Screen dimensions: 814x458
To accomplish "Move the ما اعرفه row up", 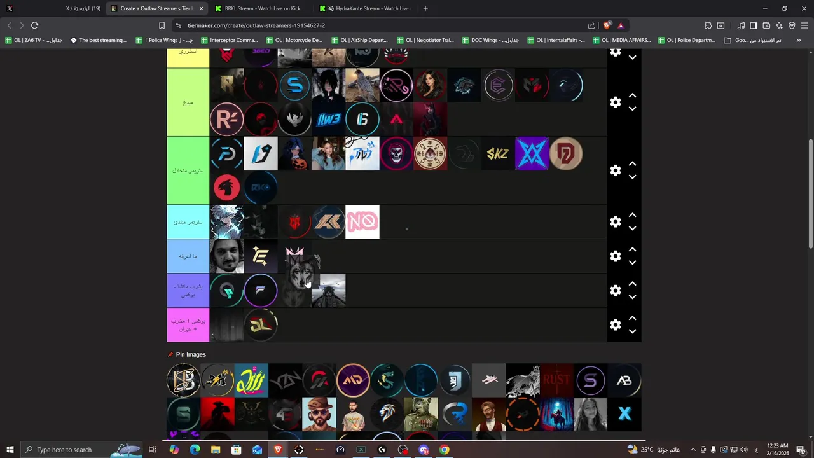I will [x=632, y=250].
